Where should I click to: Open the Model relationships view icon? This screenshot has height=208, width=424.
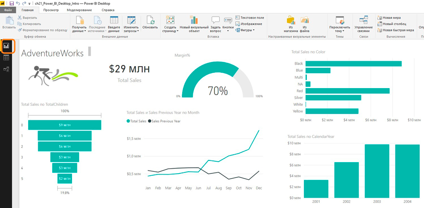point(6,69)
